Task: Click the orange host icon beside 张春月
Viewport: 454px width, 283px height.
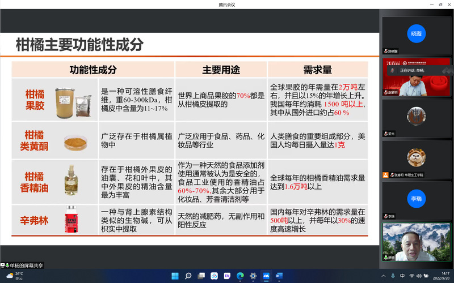Action: pyautogui.click(x=386, y=175)
